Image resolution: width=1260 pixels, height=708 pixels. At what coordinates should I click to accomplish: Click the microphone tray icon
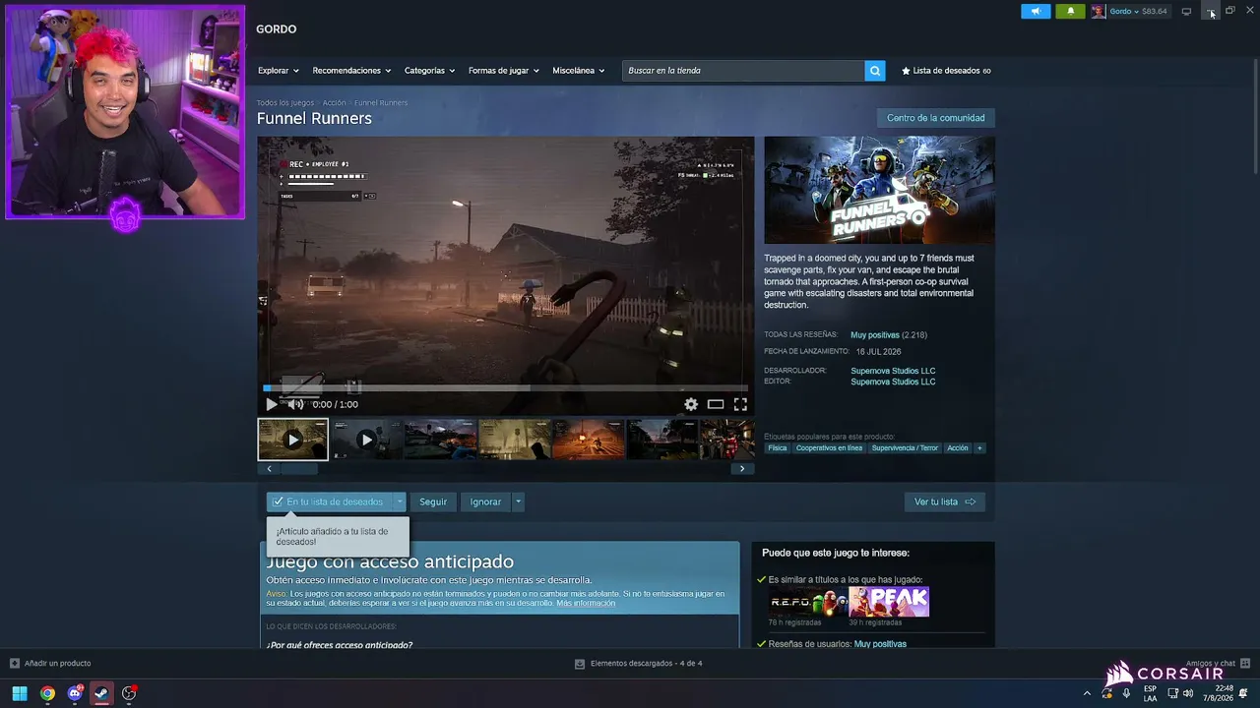(1126, 693)
